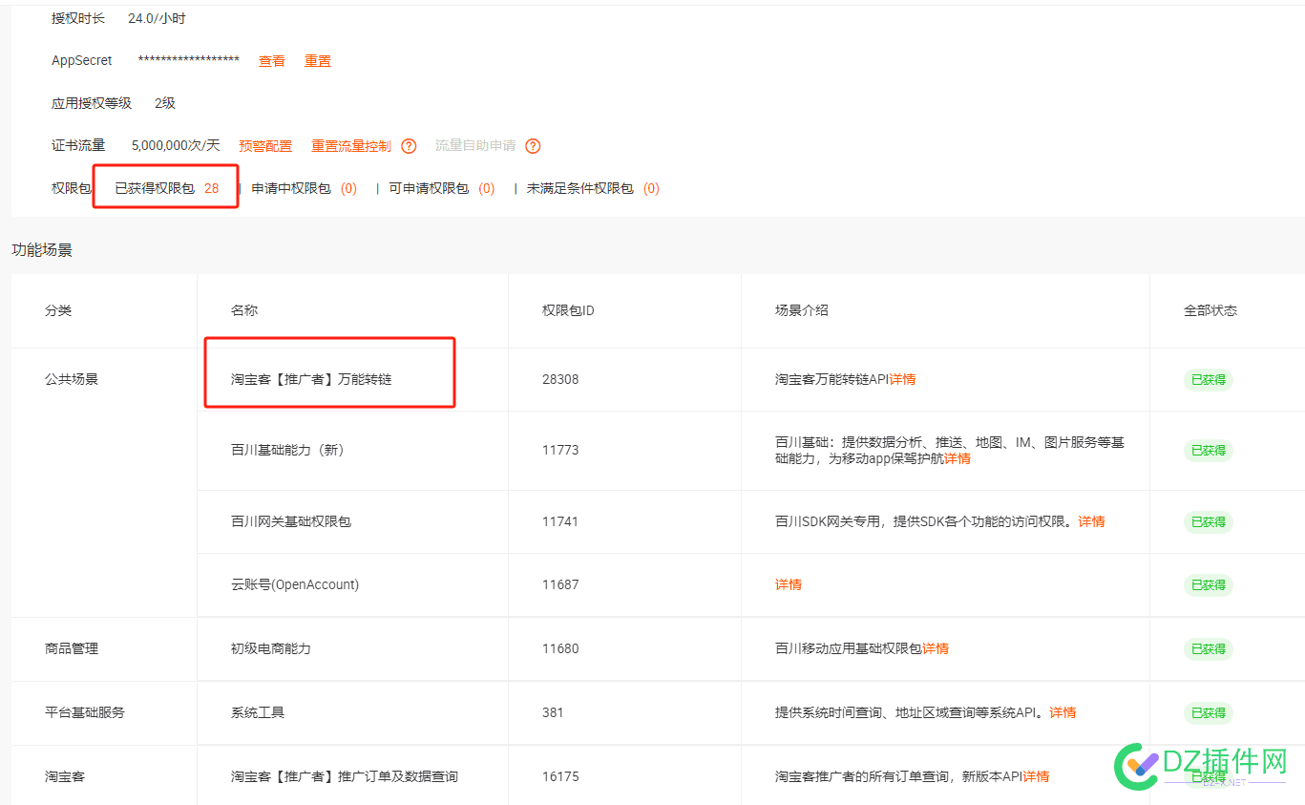Image resolution: width=1305 pixels, height=805 pixels.
Task: Click 已获得 badge for permission 11773
Action: tap(1209, 451)
